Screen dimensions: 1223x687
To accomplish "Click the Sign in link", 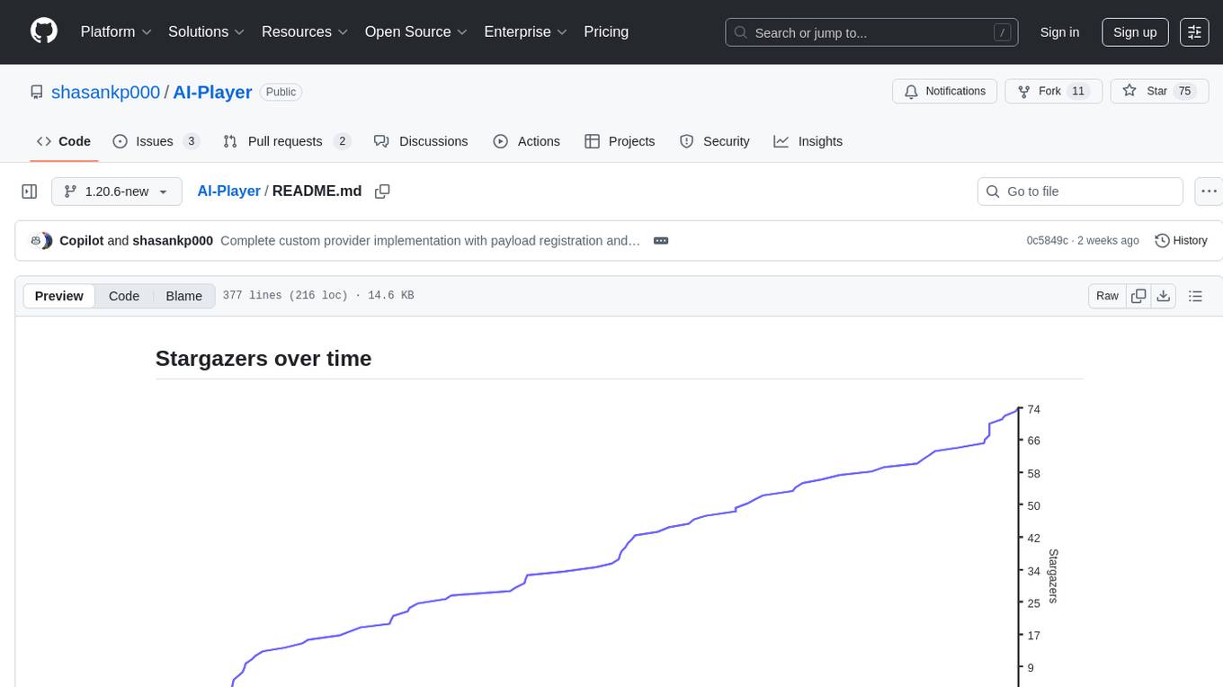I will (1059, 32).
